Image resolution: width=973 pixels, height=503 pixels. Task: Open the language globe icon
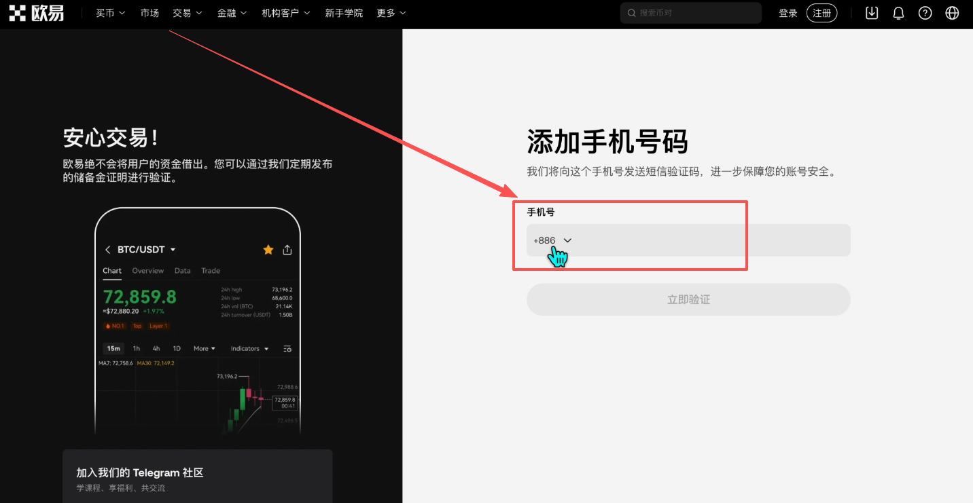point(952,13)
